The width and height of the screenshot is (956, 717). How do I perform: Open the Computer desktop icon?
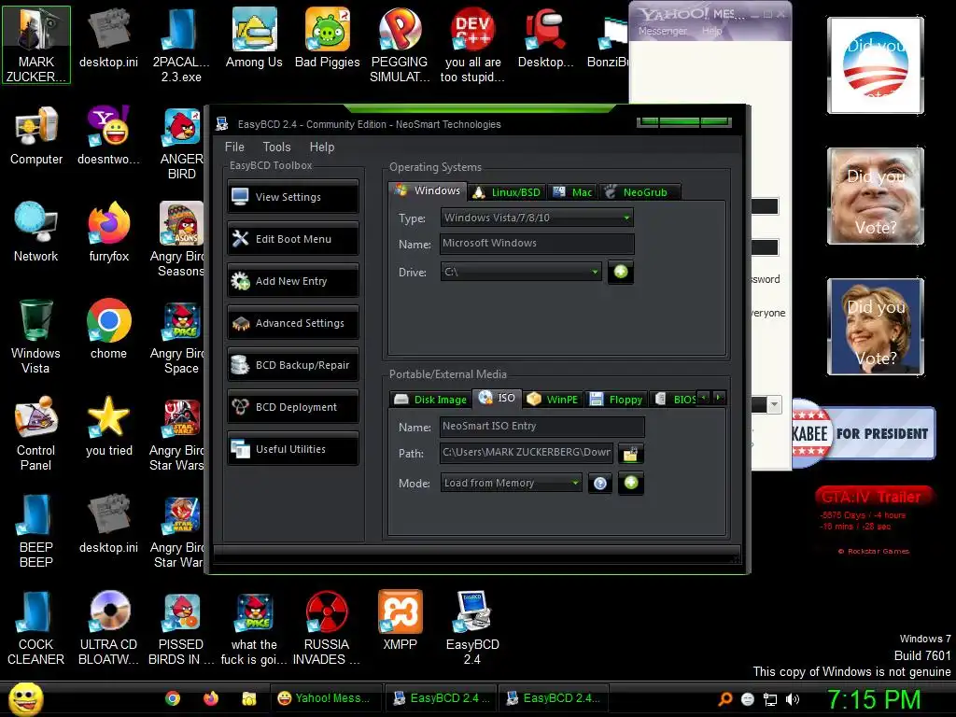coord(36,135)
